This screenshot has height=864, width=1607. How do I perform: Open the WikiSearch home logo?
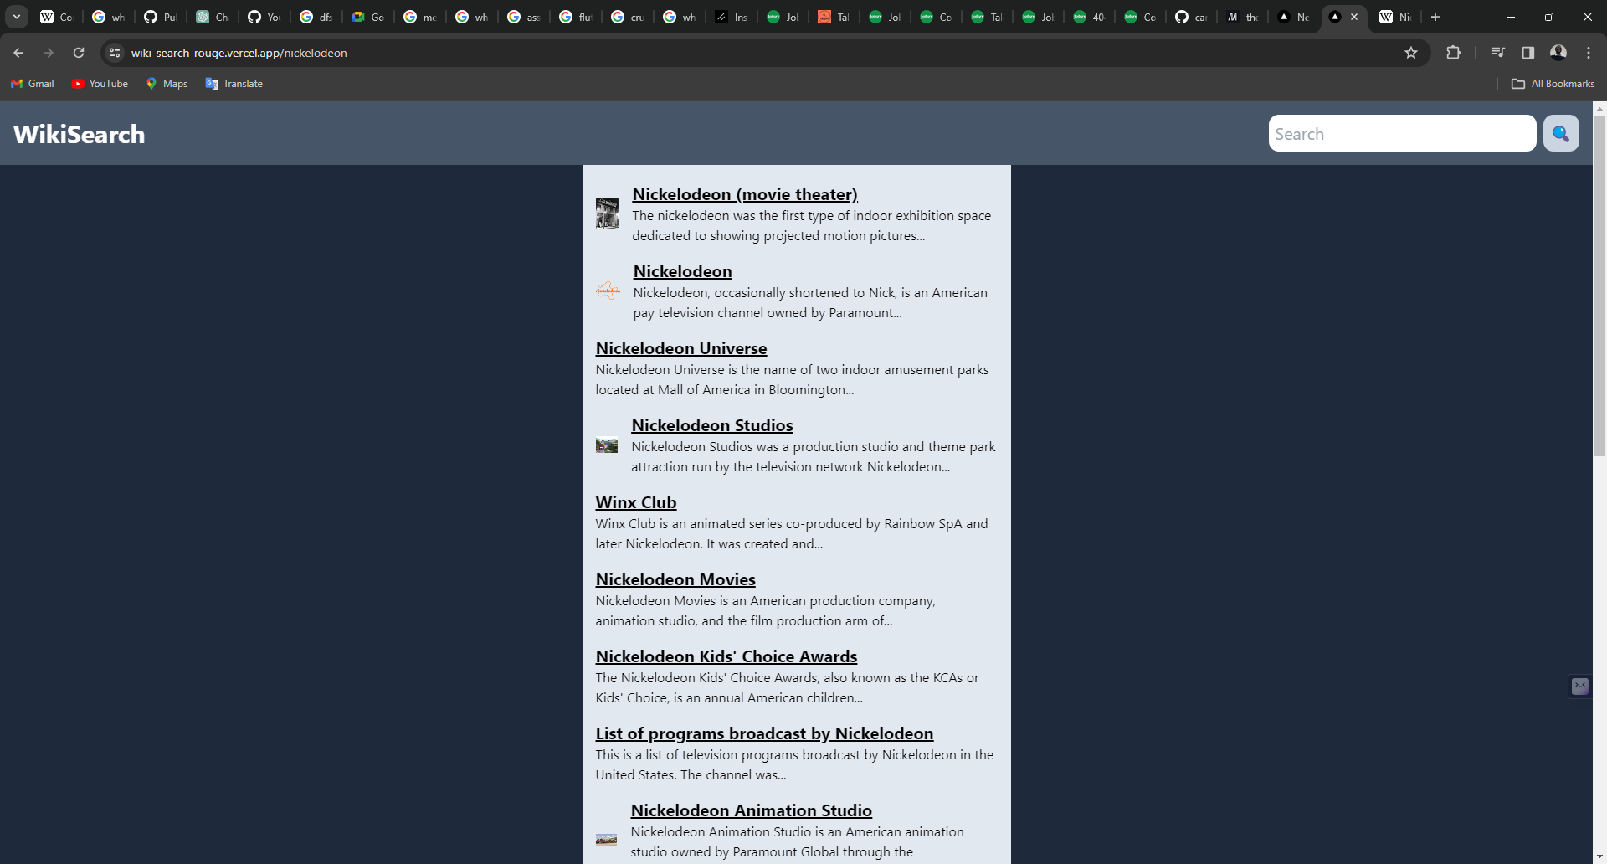click(x=80, y=134)
